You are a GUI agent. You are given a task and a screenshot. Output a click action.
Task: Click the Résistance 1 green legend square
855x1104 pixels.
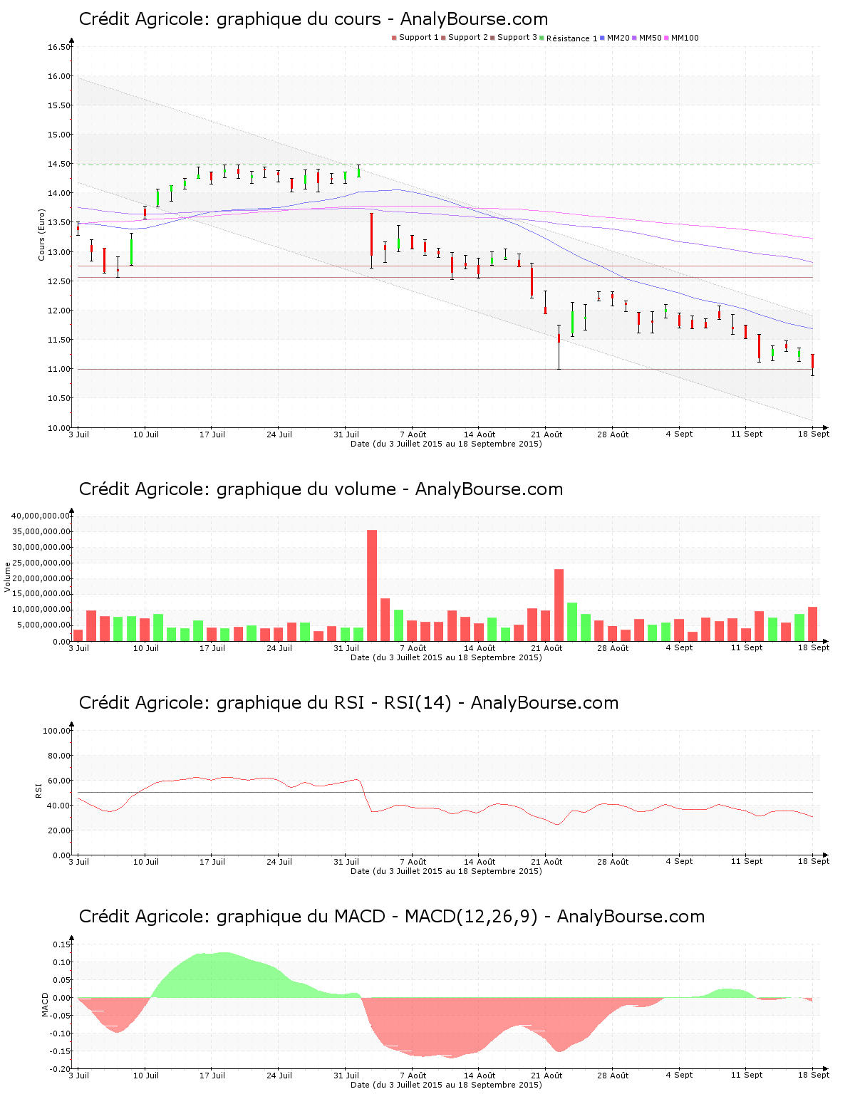coord(541,38)
